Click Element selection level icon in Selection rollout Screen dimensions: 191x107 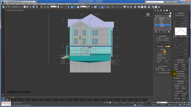(167, 51)
